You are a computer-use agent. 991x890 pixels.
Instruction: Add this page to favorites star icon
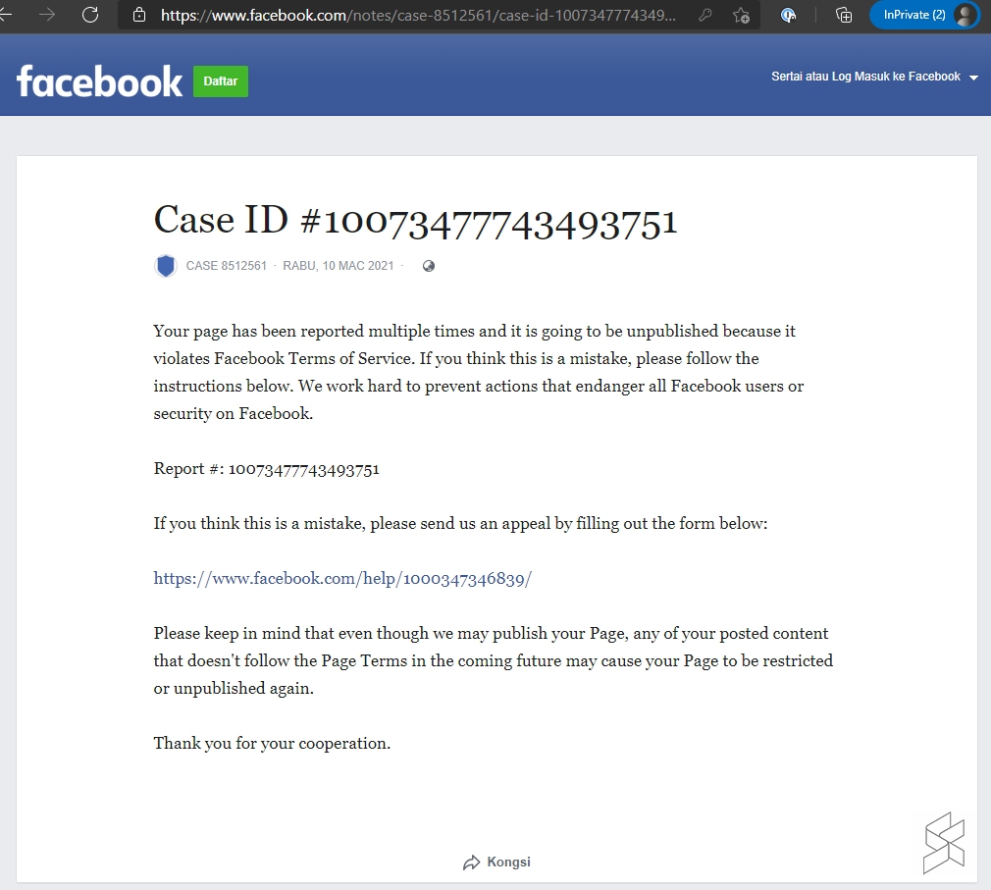(x=742, y=15)
